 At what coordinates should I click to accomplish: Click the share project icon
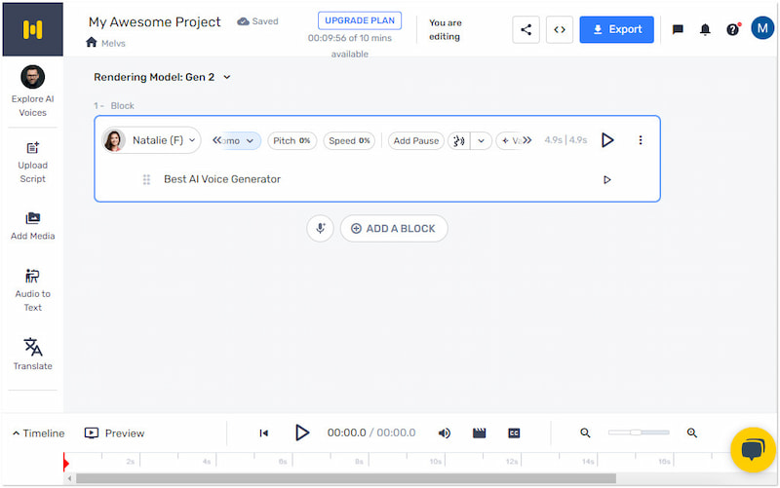coord(526,29)
